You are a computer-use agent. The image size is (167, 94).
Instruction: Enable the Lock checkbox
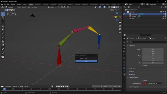click(x=143, y=65)
